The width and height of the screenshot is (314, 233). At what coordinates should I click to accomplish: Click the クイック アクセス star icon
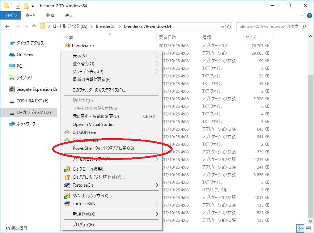pos(12,43)
